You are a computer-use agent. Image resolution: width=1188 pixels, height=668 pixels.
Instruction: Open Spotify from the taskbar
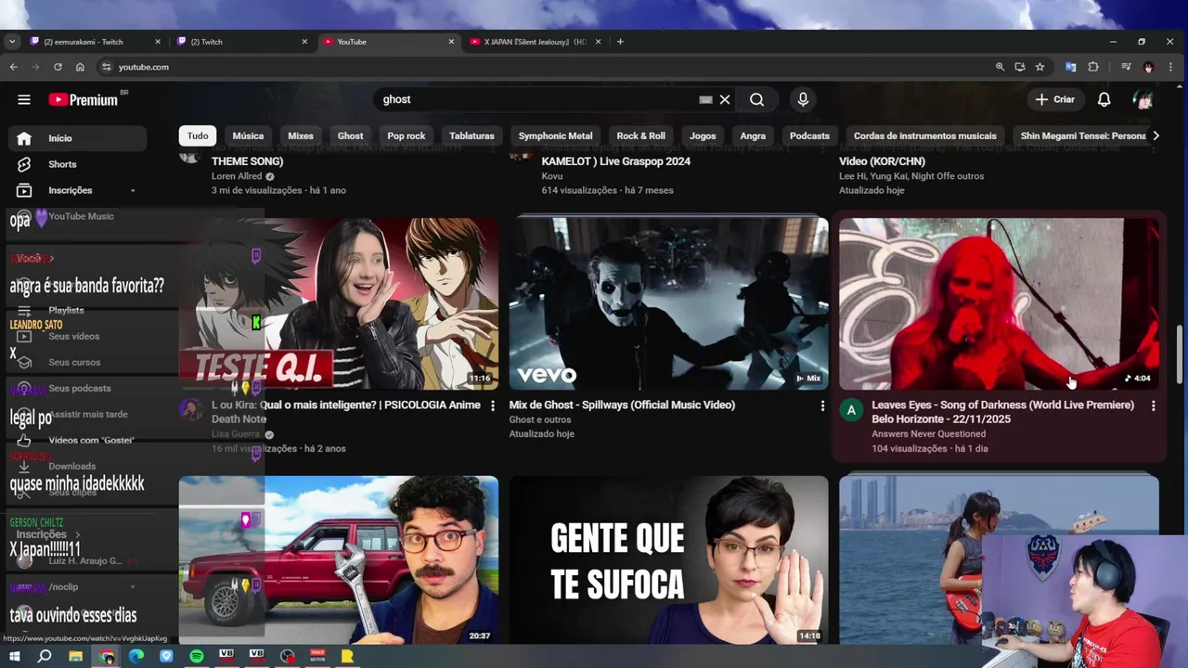[x=197, y=656]
